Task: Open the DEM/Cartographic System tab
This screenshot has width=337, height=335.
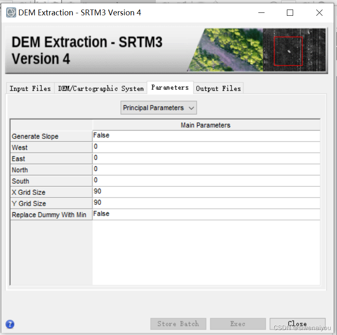Action: [101, 88]
